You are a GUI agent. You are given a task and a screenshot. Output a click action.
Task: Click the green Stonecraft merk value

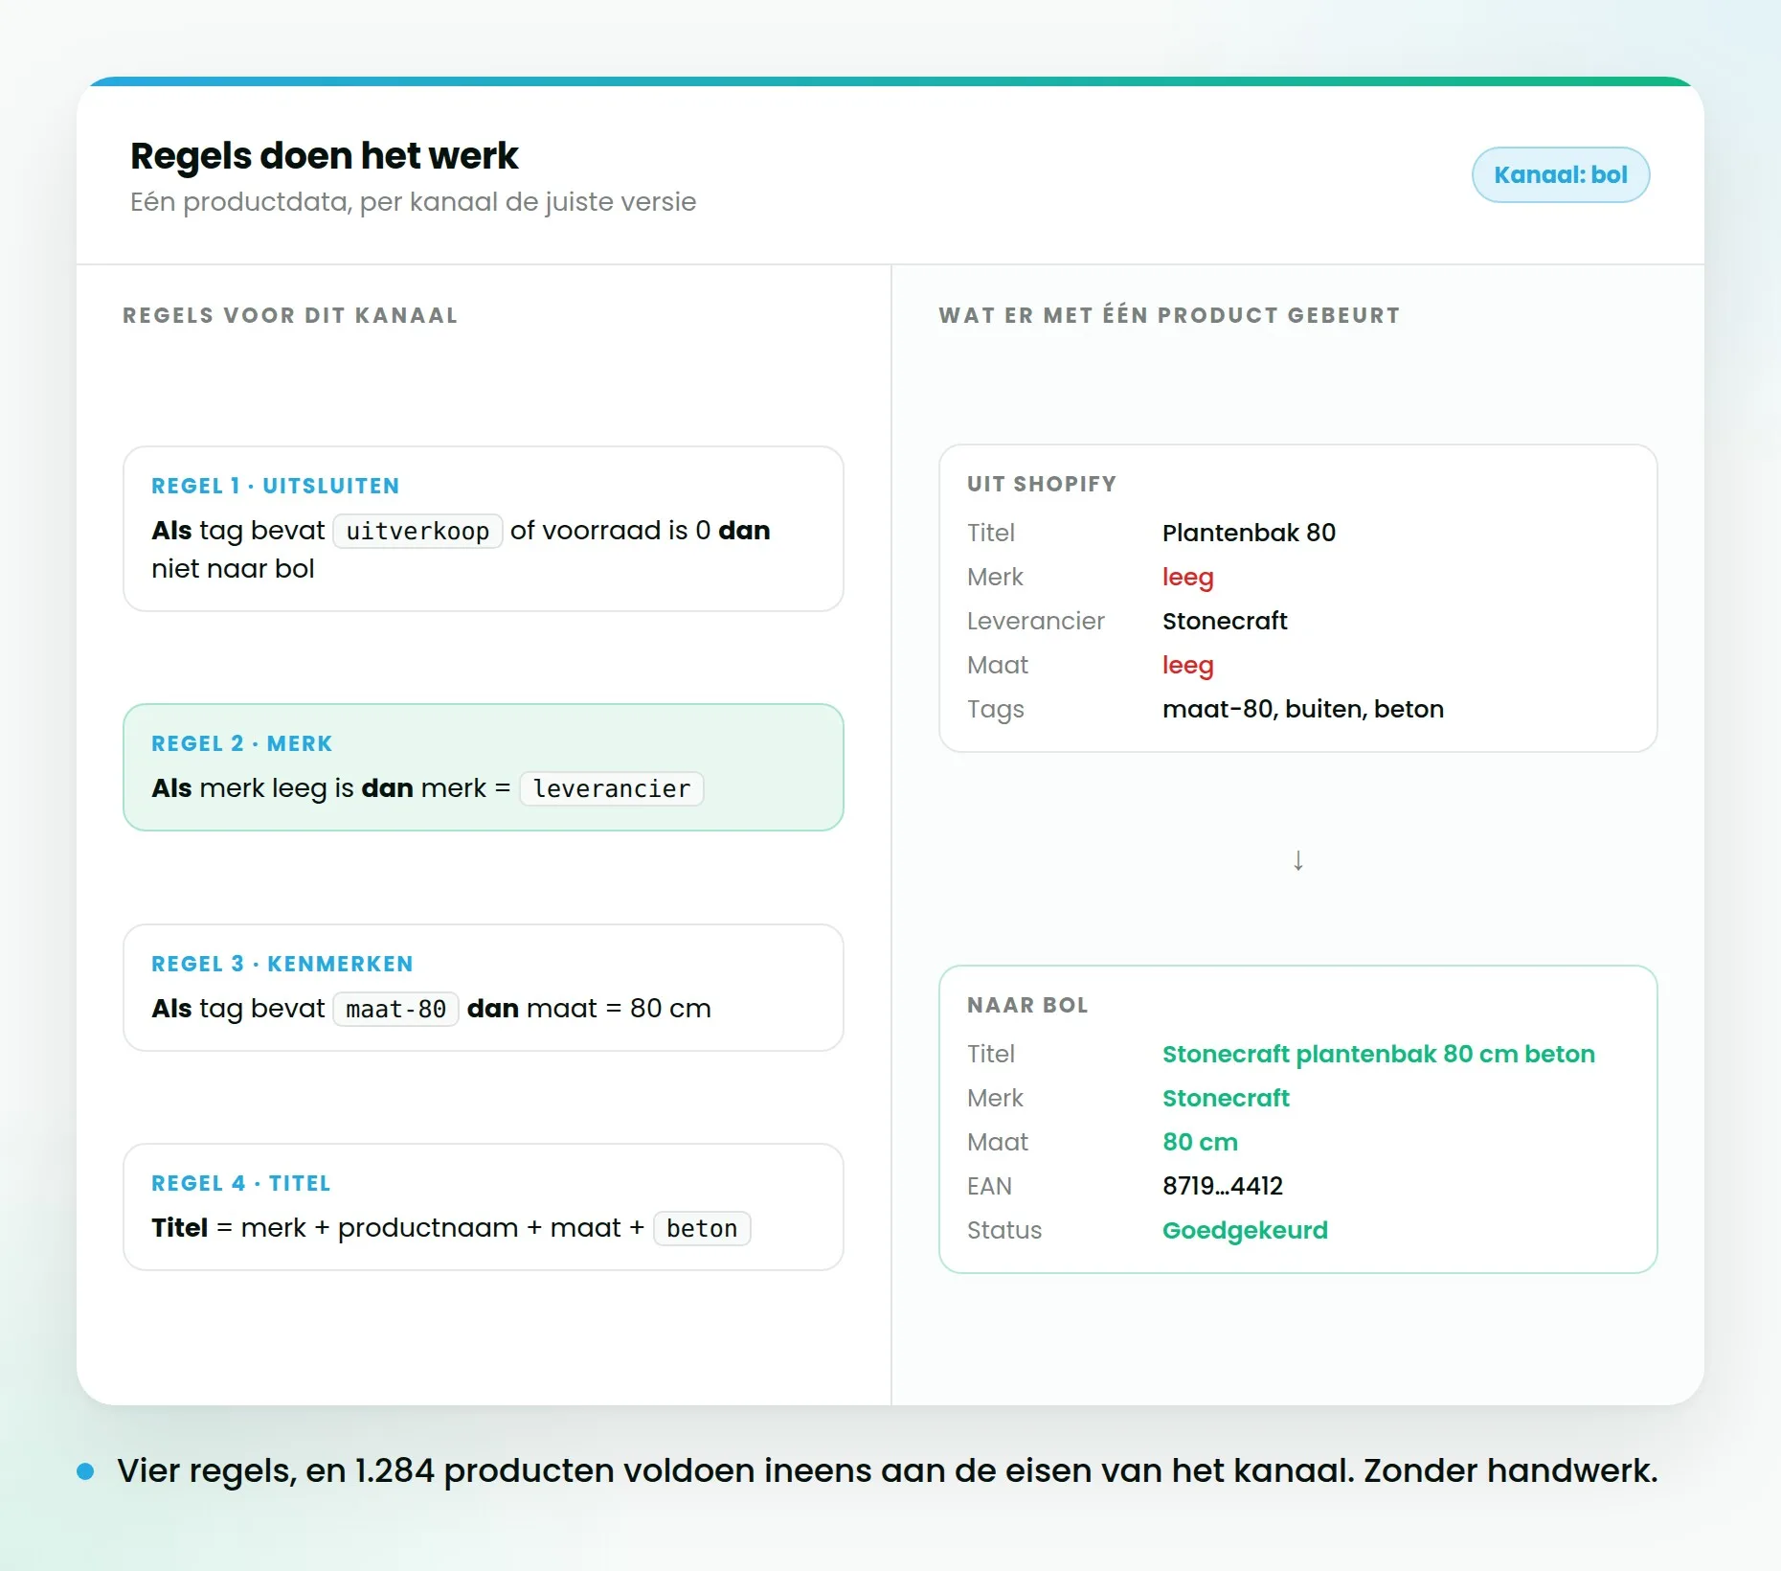(1226, 1098)
